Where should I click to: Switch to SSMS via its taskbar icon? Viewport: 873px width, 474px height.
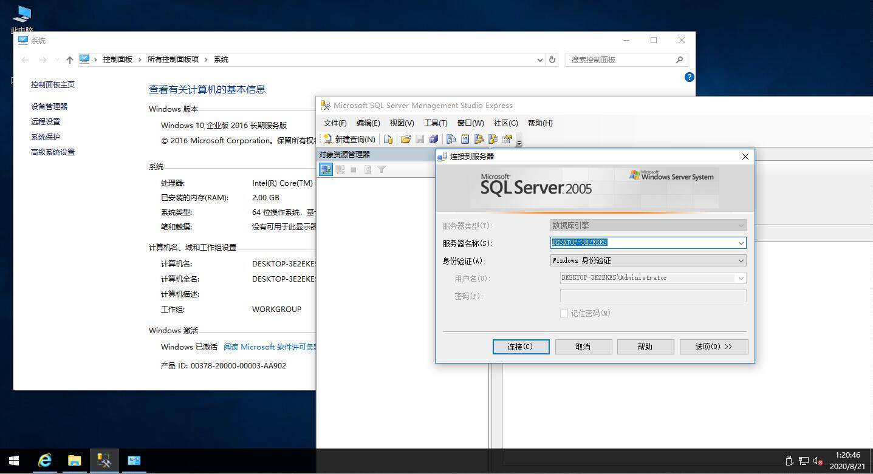click(104, 461)
